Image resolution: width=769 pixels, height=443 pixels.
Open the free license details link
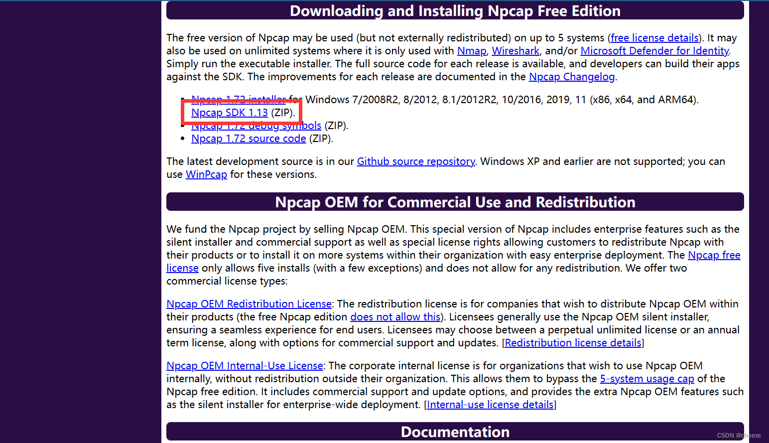click(x=654, y=37)
